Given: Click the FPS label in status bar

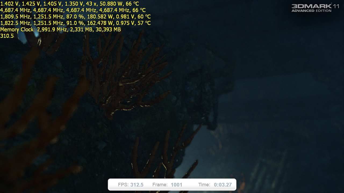Looking at the screenshot, I should (123, 185).
